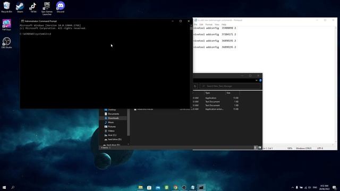The image size is (340, 191).
Task: Open the microphone tray icon
Action: 297,187
